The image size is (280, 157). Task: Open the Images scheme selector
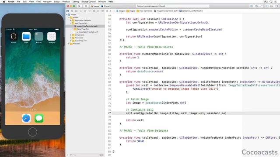coord(95,6)
